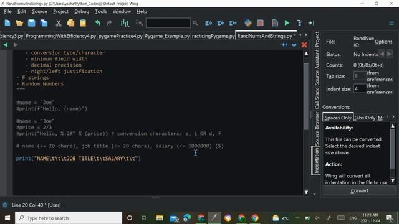Open the Project menu

click(x=60, y=12)
